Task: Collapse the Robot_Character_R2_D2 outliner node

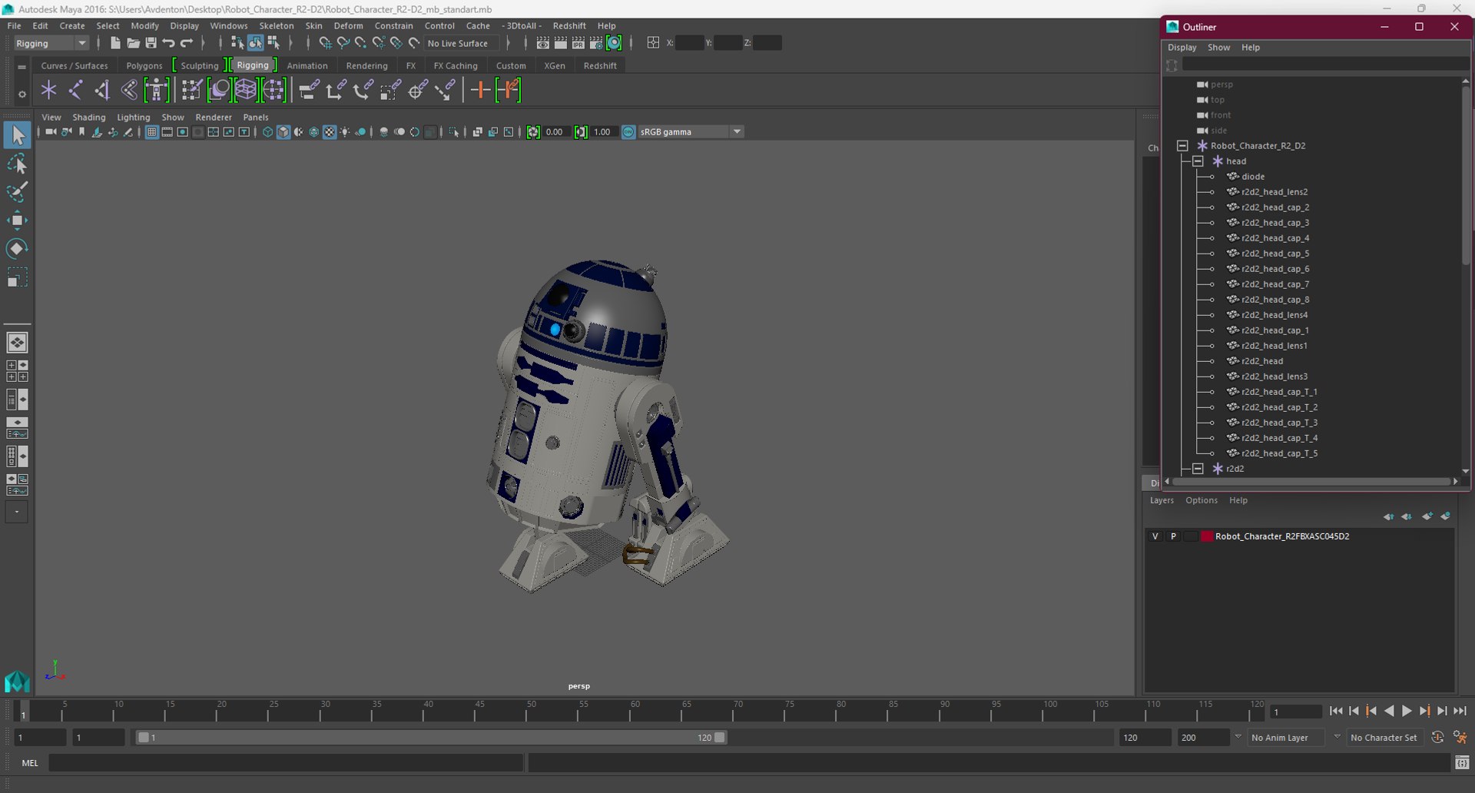Action: point(1182,146)
